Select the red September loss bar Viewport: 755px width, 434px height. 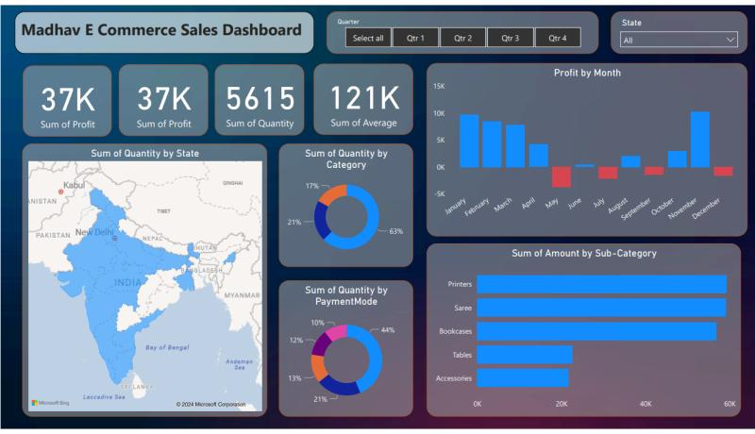coord(654,171)
